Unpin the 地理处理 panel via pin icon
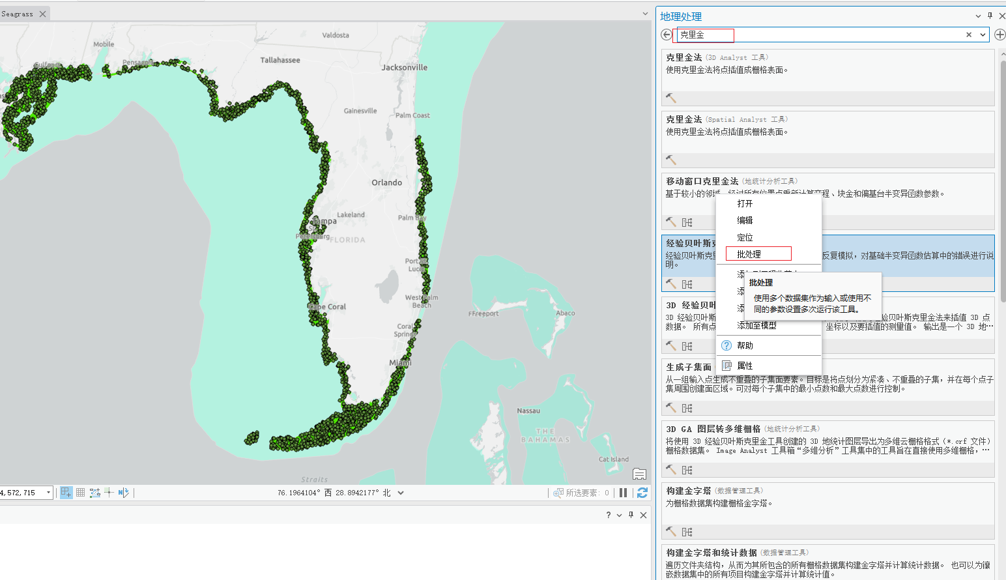Image resolution: width=1006 pixels, height=580 pixels. [x=988, y=15]
